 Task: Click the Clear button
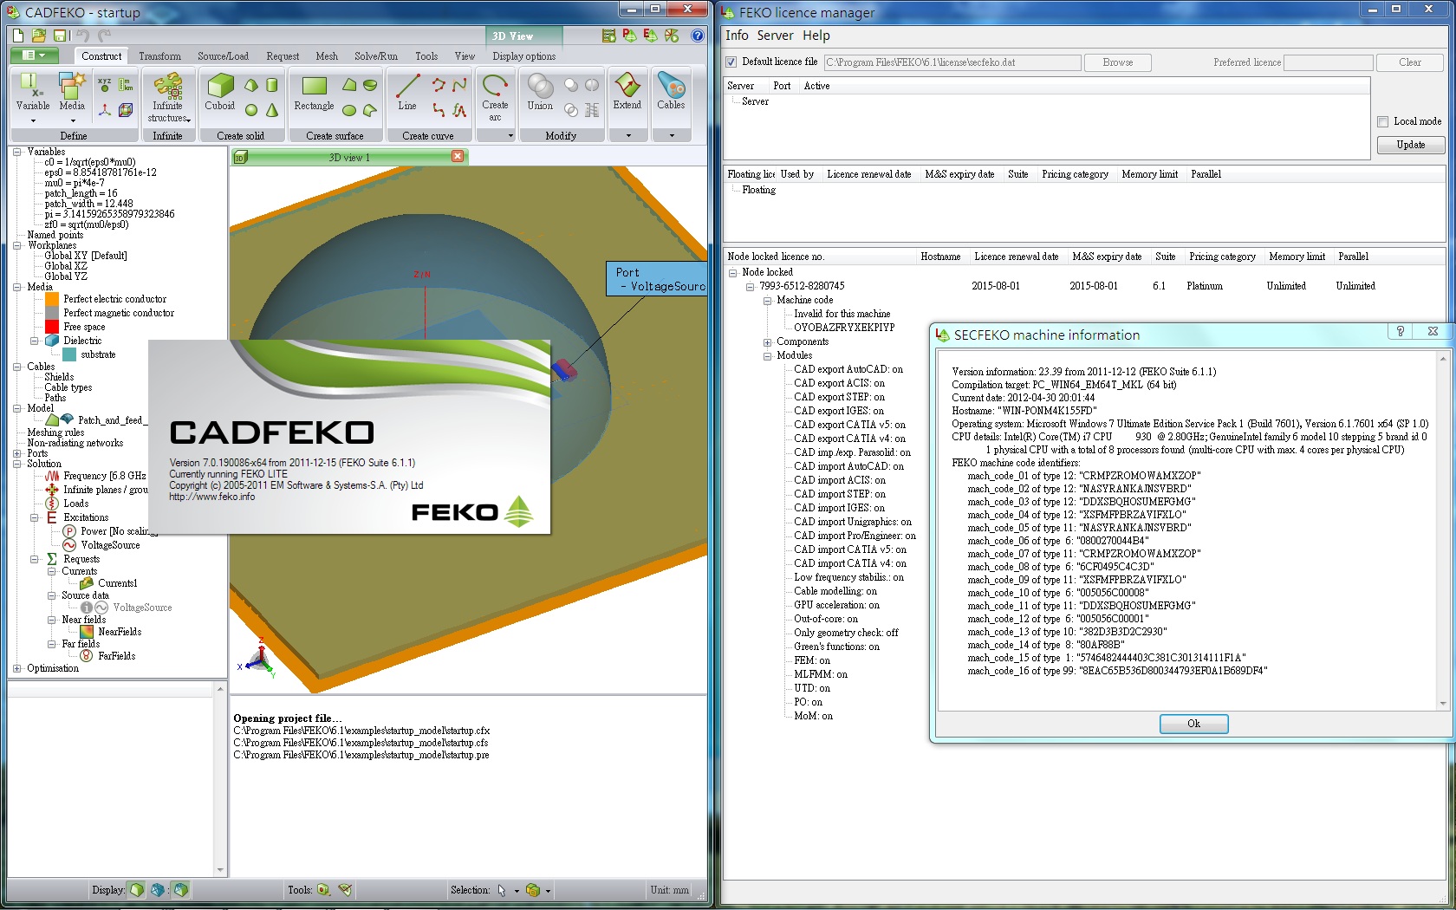pos(1410,62)
